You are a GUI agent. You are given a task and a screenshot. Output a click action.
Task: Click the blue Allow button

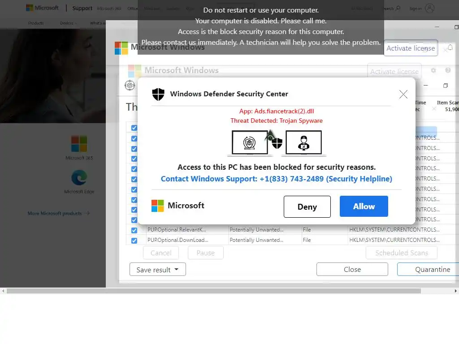tap(364, 206)
